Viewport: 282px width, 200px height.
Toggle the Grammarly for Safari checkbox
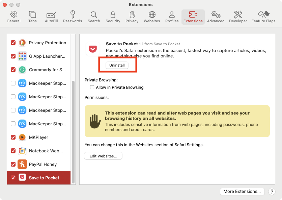click(x=13, y=70)
